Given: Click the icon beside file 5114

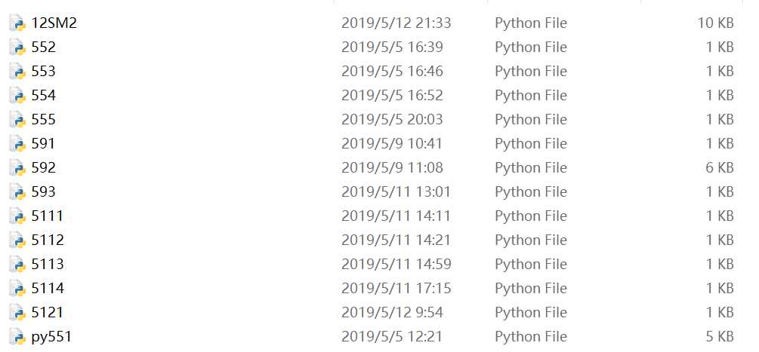Looking at the screenshot, I should pos(17,289).
